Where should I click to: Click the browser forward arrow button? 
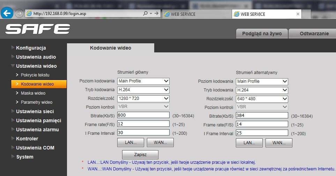point(19,14)
